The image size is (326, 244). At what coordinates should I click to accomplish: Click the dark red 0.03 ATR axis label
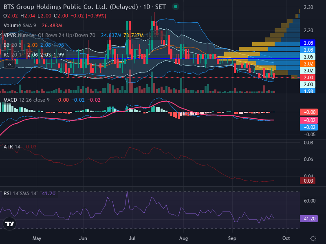pos(308,181)
